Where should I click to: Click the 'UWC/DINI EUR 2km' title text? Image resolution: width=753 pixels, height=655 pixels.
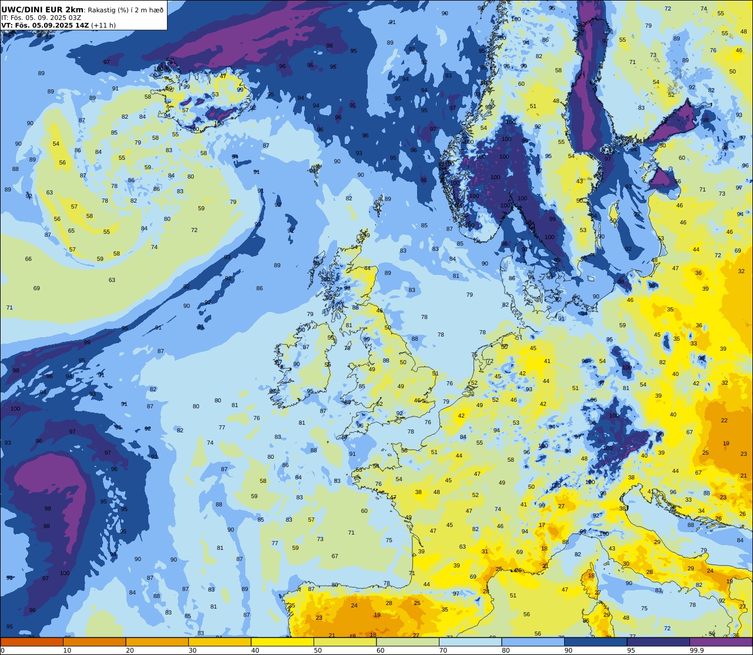[42, 9]
